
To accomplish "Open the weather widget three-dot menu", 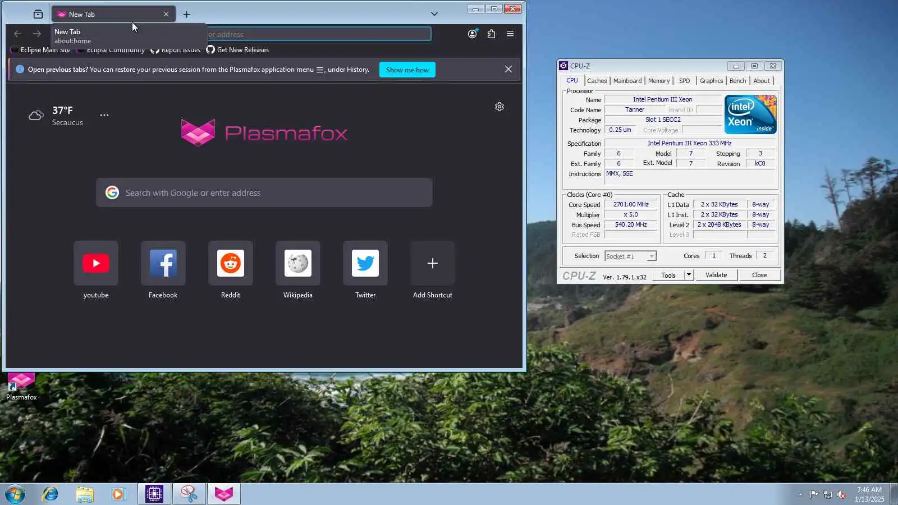I will point(104,115).
